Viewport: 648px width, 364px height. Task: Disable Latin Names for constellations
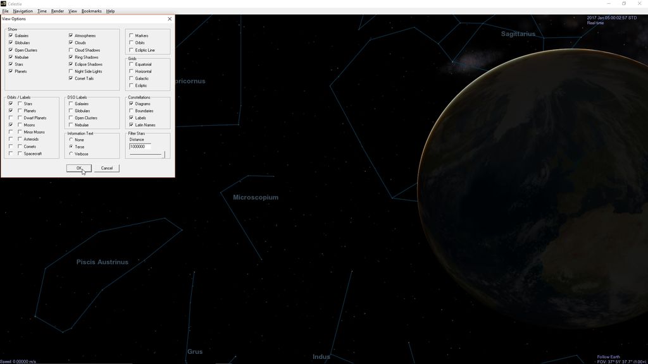tap(132, 124)
